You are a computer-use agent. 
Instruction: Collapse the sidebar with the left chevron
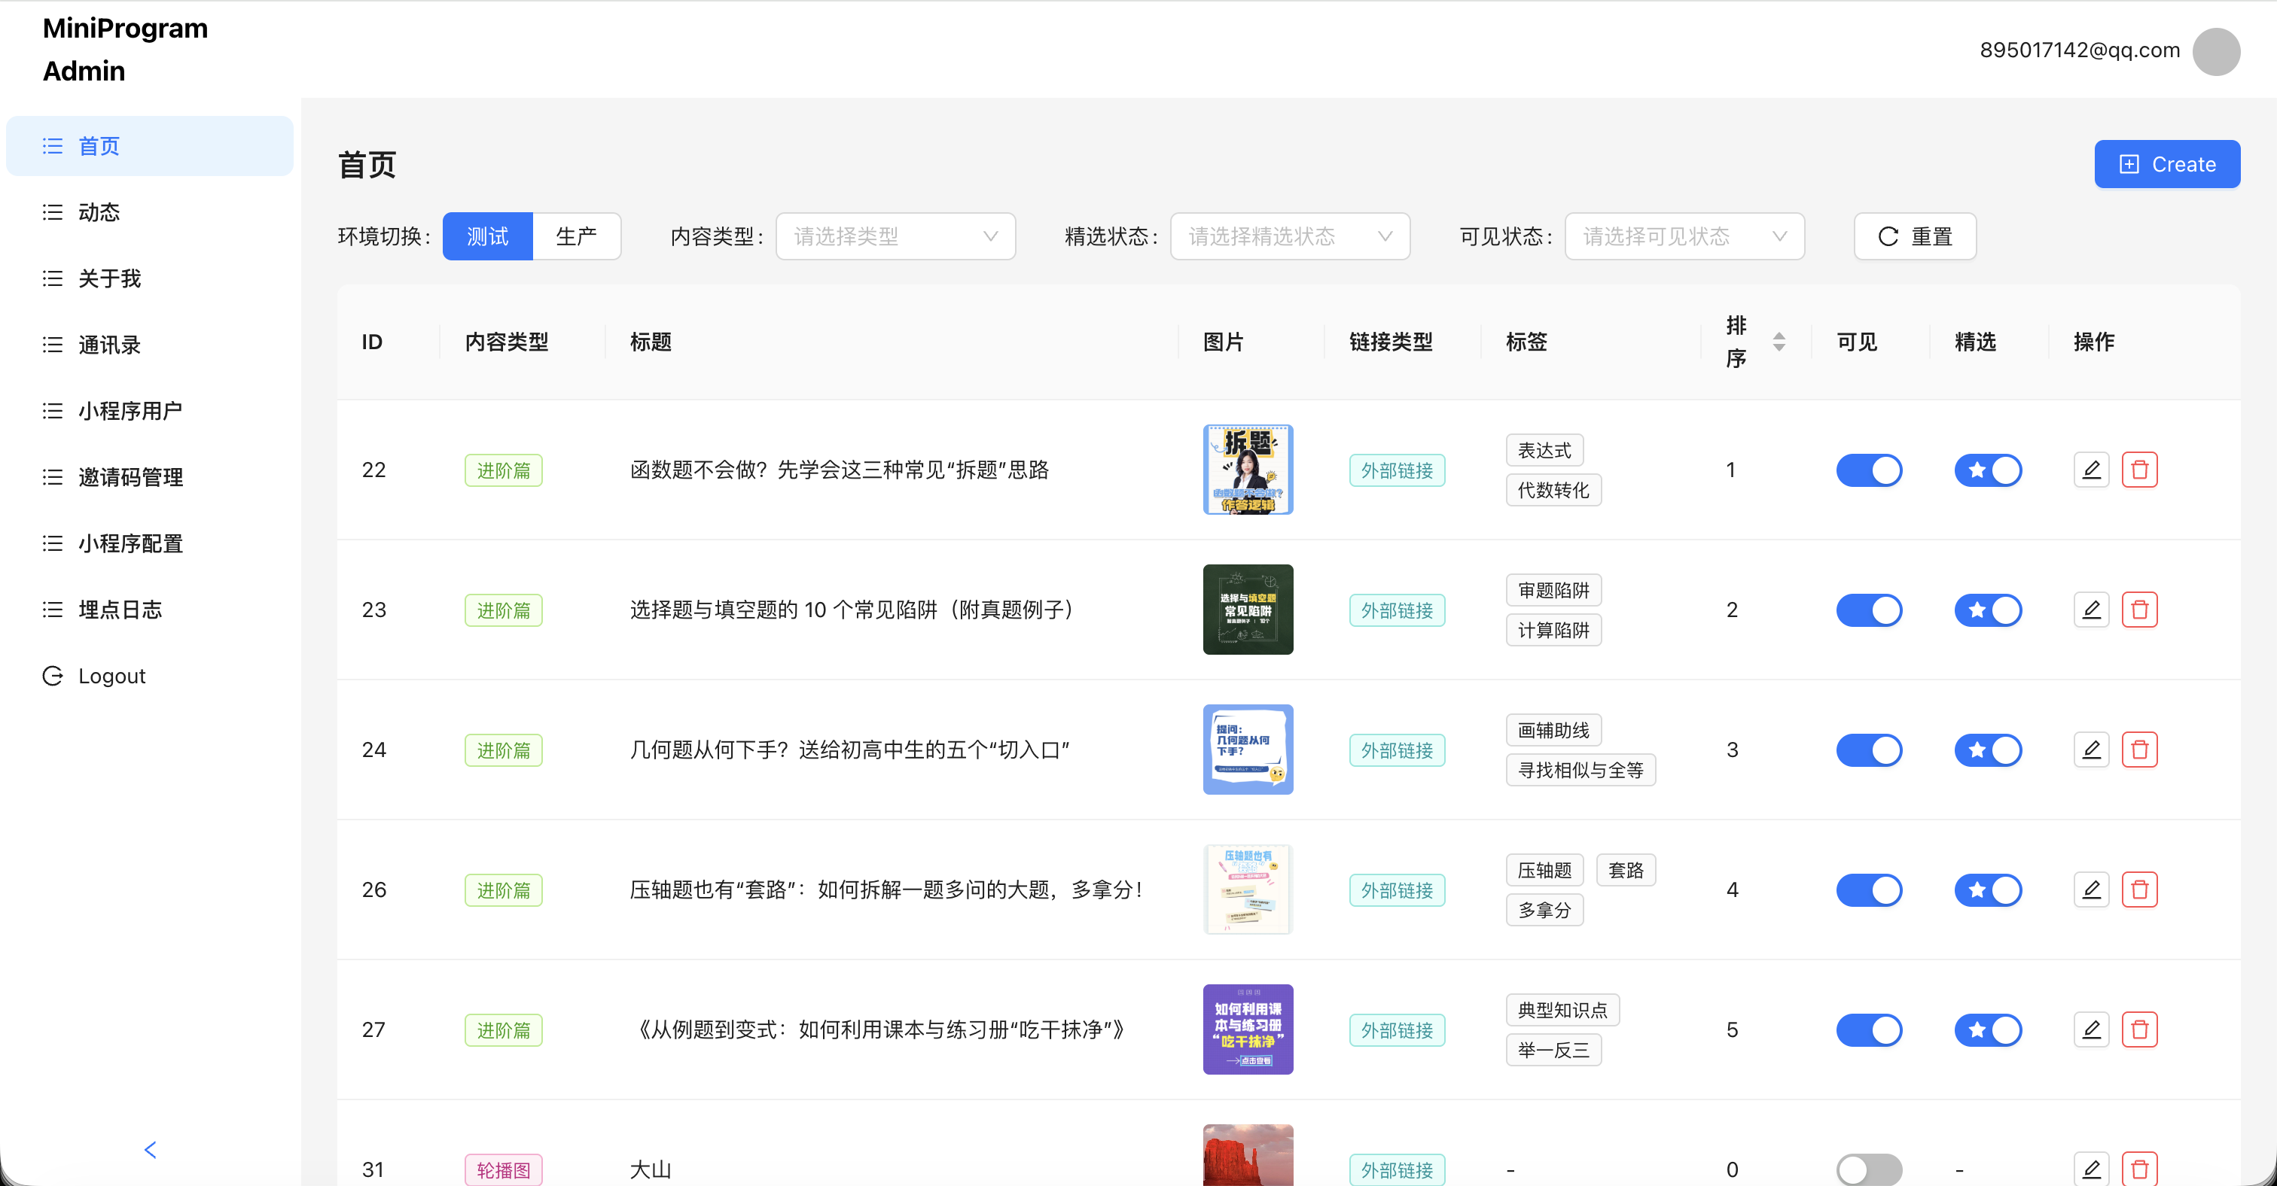[x=151, y=1149]
